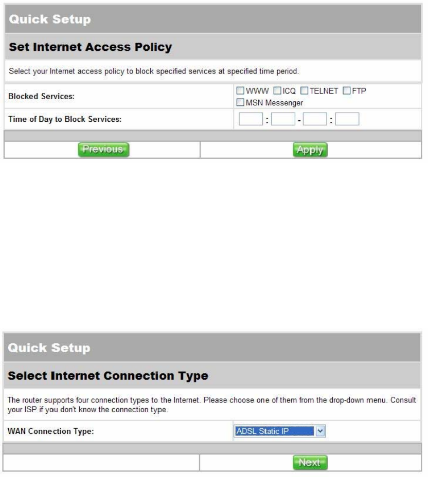
Task: Enable the WWW blocked service checkbox
Action: (x=240, y=91)
